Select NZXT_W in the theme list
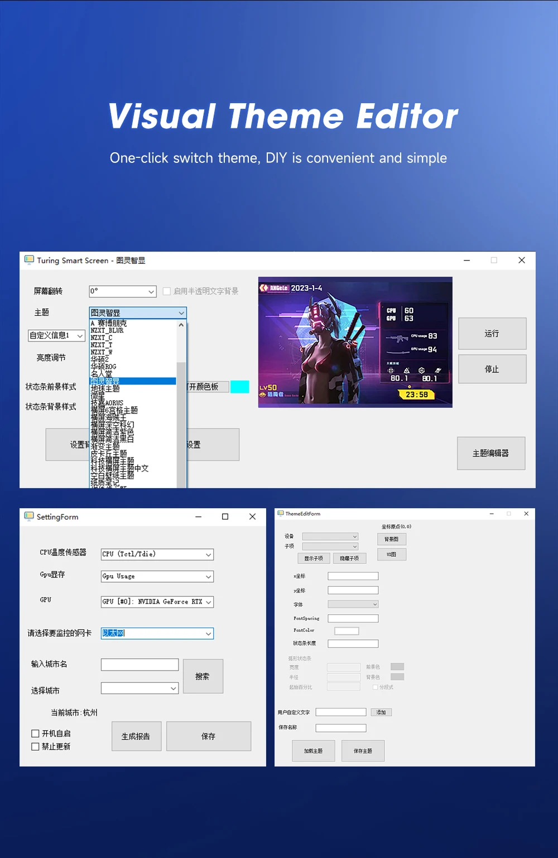558x858 pixels. (x=133, y=352)
